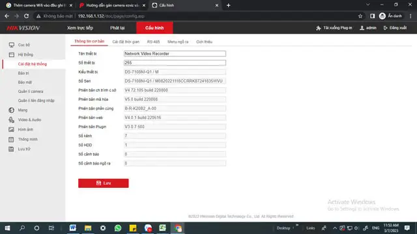The image size is (417, 234).
Task: Open the tab search chevron
Action: 367,5
